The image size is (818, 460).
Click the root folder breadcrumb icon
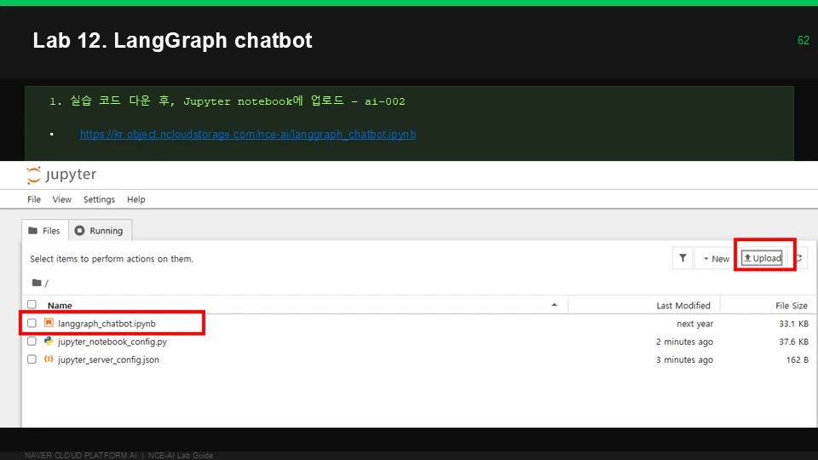click(37, 283)
